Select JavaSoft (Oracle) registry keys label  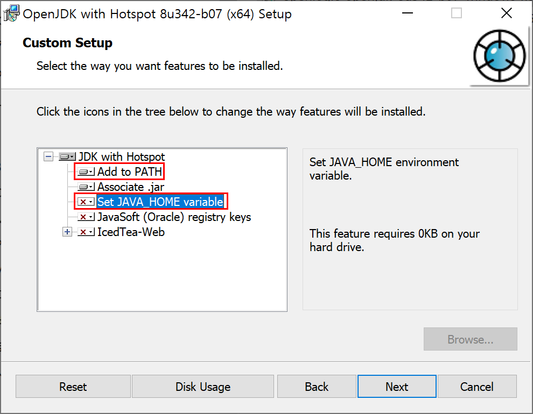pos(174,217)
